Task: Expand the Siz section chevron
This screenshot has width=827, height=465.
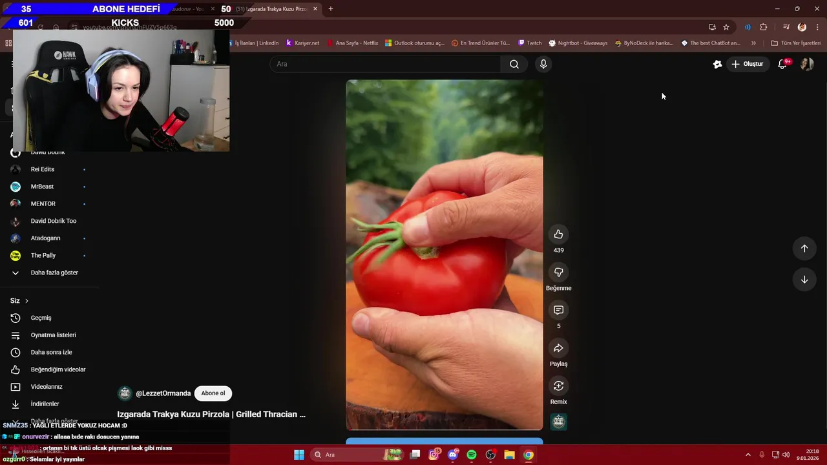Action: tap(26, 301)
